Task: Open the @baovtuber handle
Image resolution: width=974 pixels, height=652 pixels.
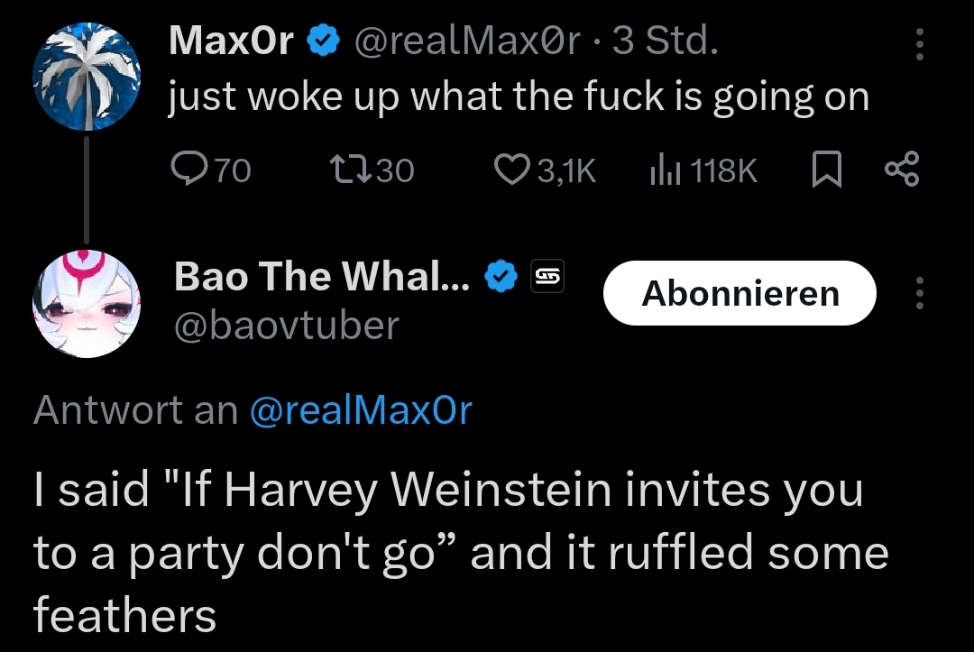Action: (x=286, y=325)
